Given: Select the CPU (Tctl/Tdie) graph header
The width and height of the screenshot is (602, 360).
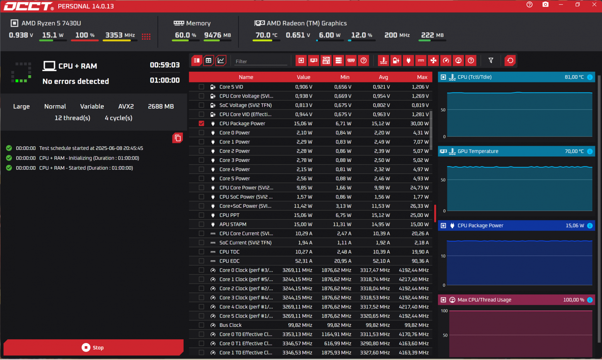Looking at the screenshot, I should click(516, 77).
